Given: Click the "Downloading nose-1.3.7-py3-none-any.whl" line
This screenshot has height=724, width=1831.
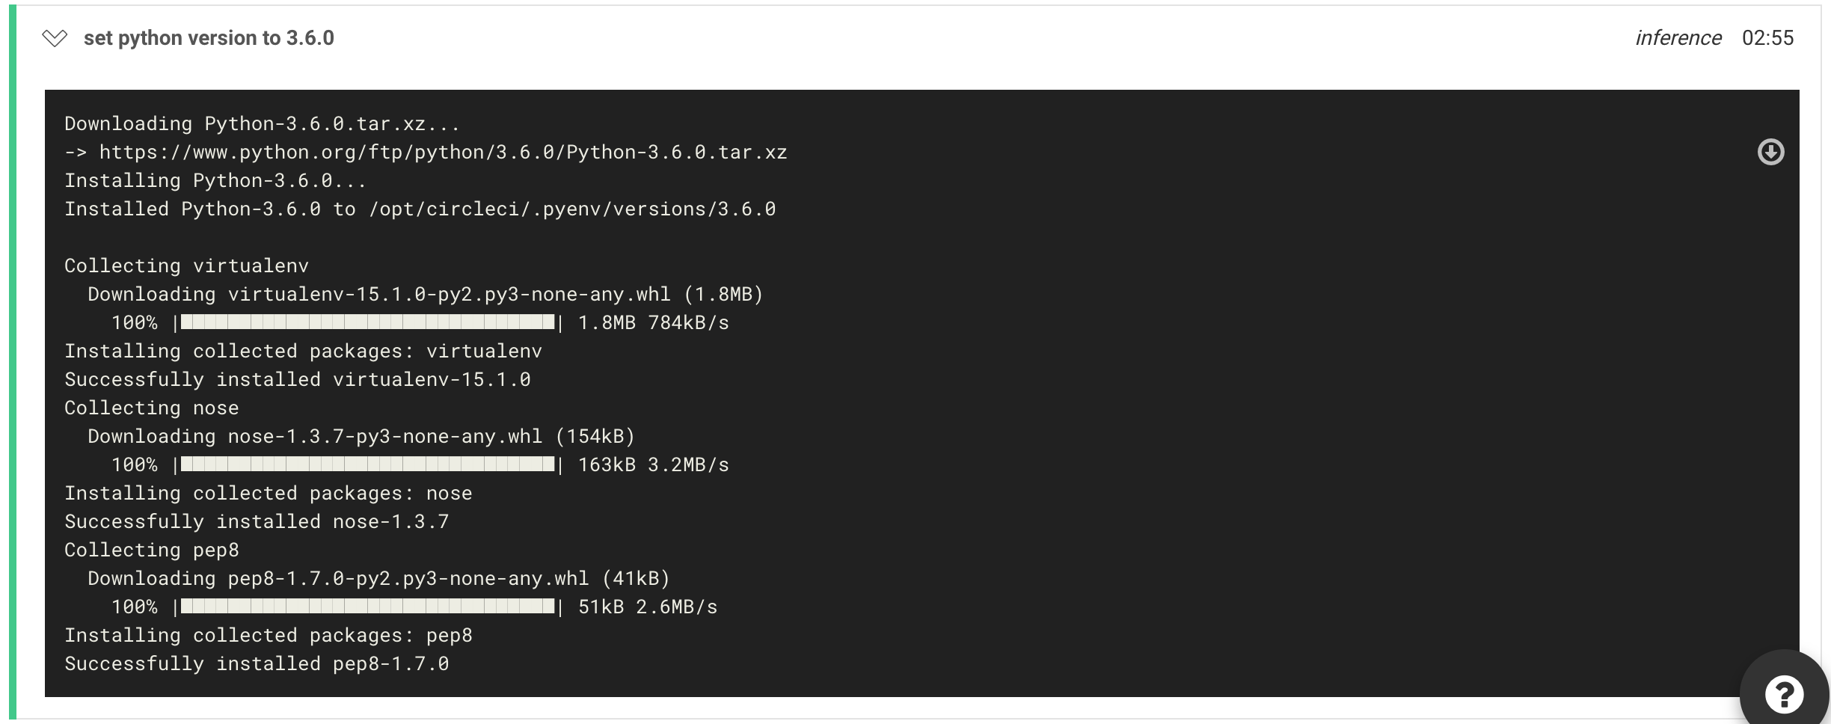Looking at the screenshot, I should pyautogui.click(x=361, y=437).
